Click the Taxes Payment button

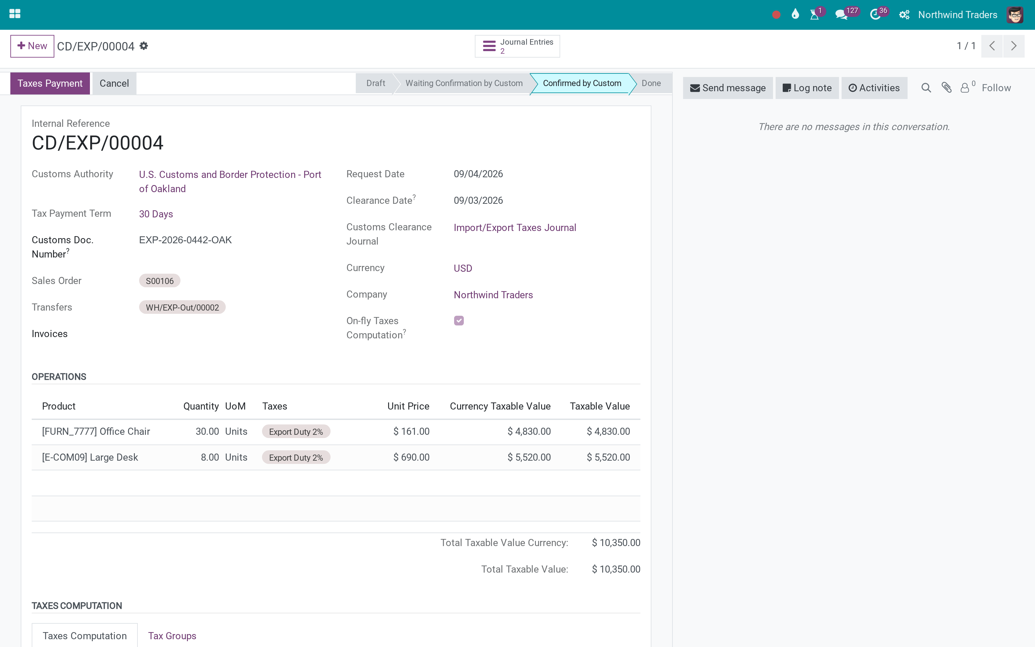pos(50,83)
